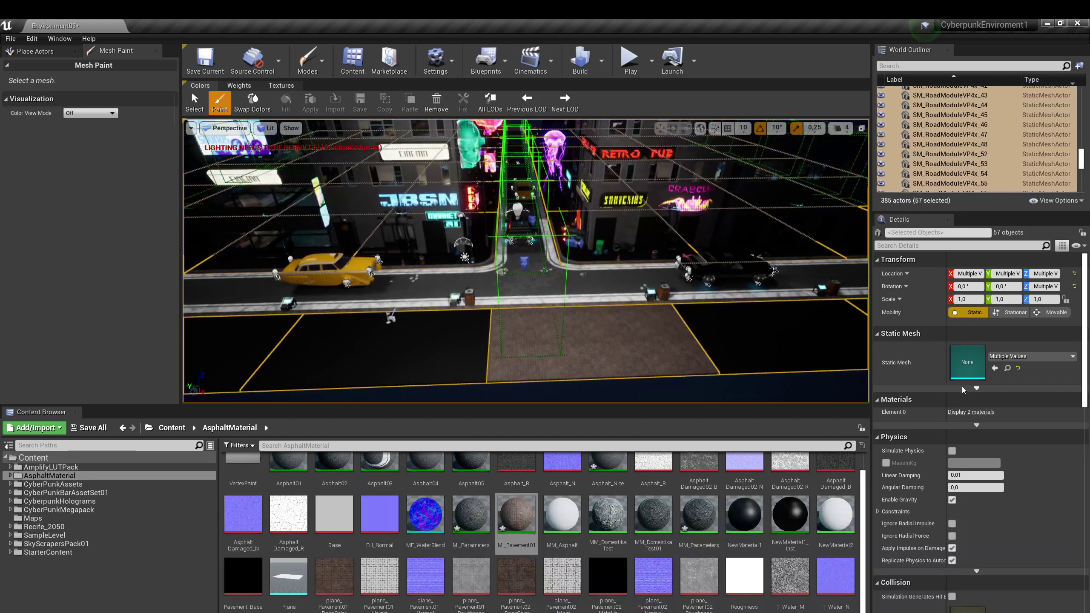Enable the Simulate Physics checkbox
1090x613 pixels.
[952, 450]
